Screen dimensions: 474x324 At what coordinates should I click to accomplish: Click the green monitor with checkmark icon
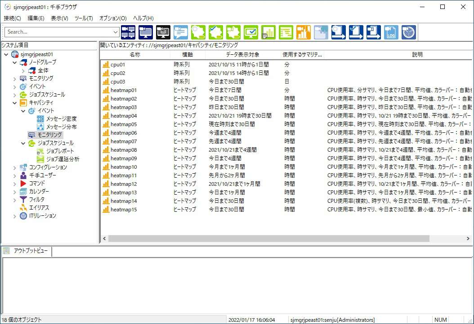tap(251, 32)
